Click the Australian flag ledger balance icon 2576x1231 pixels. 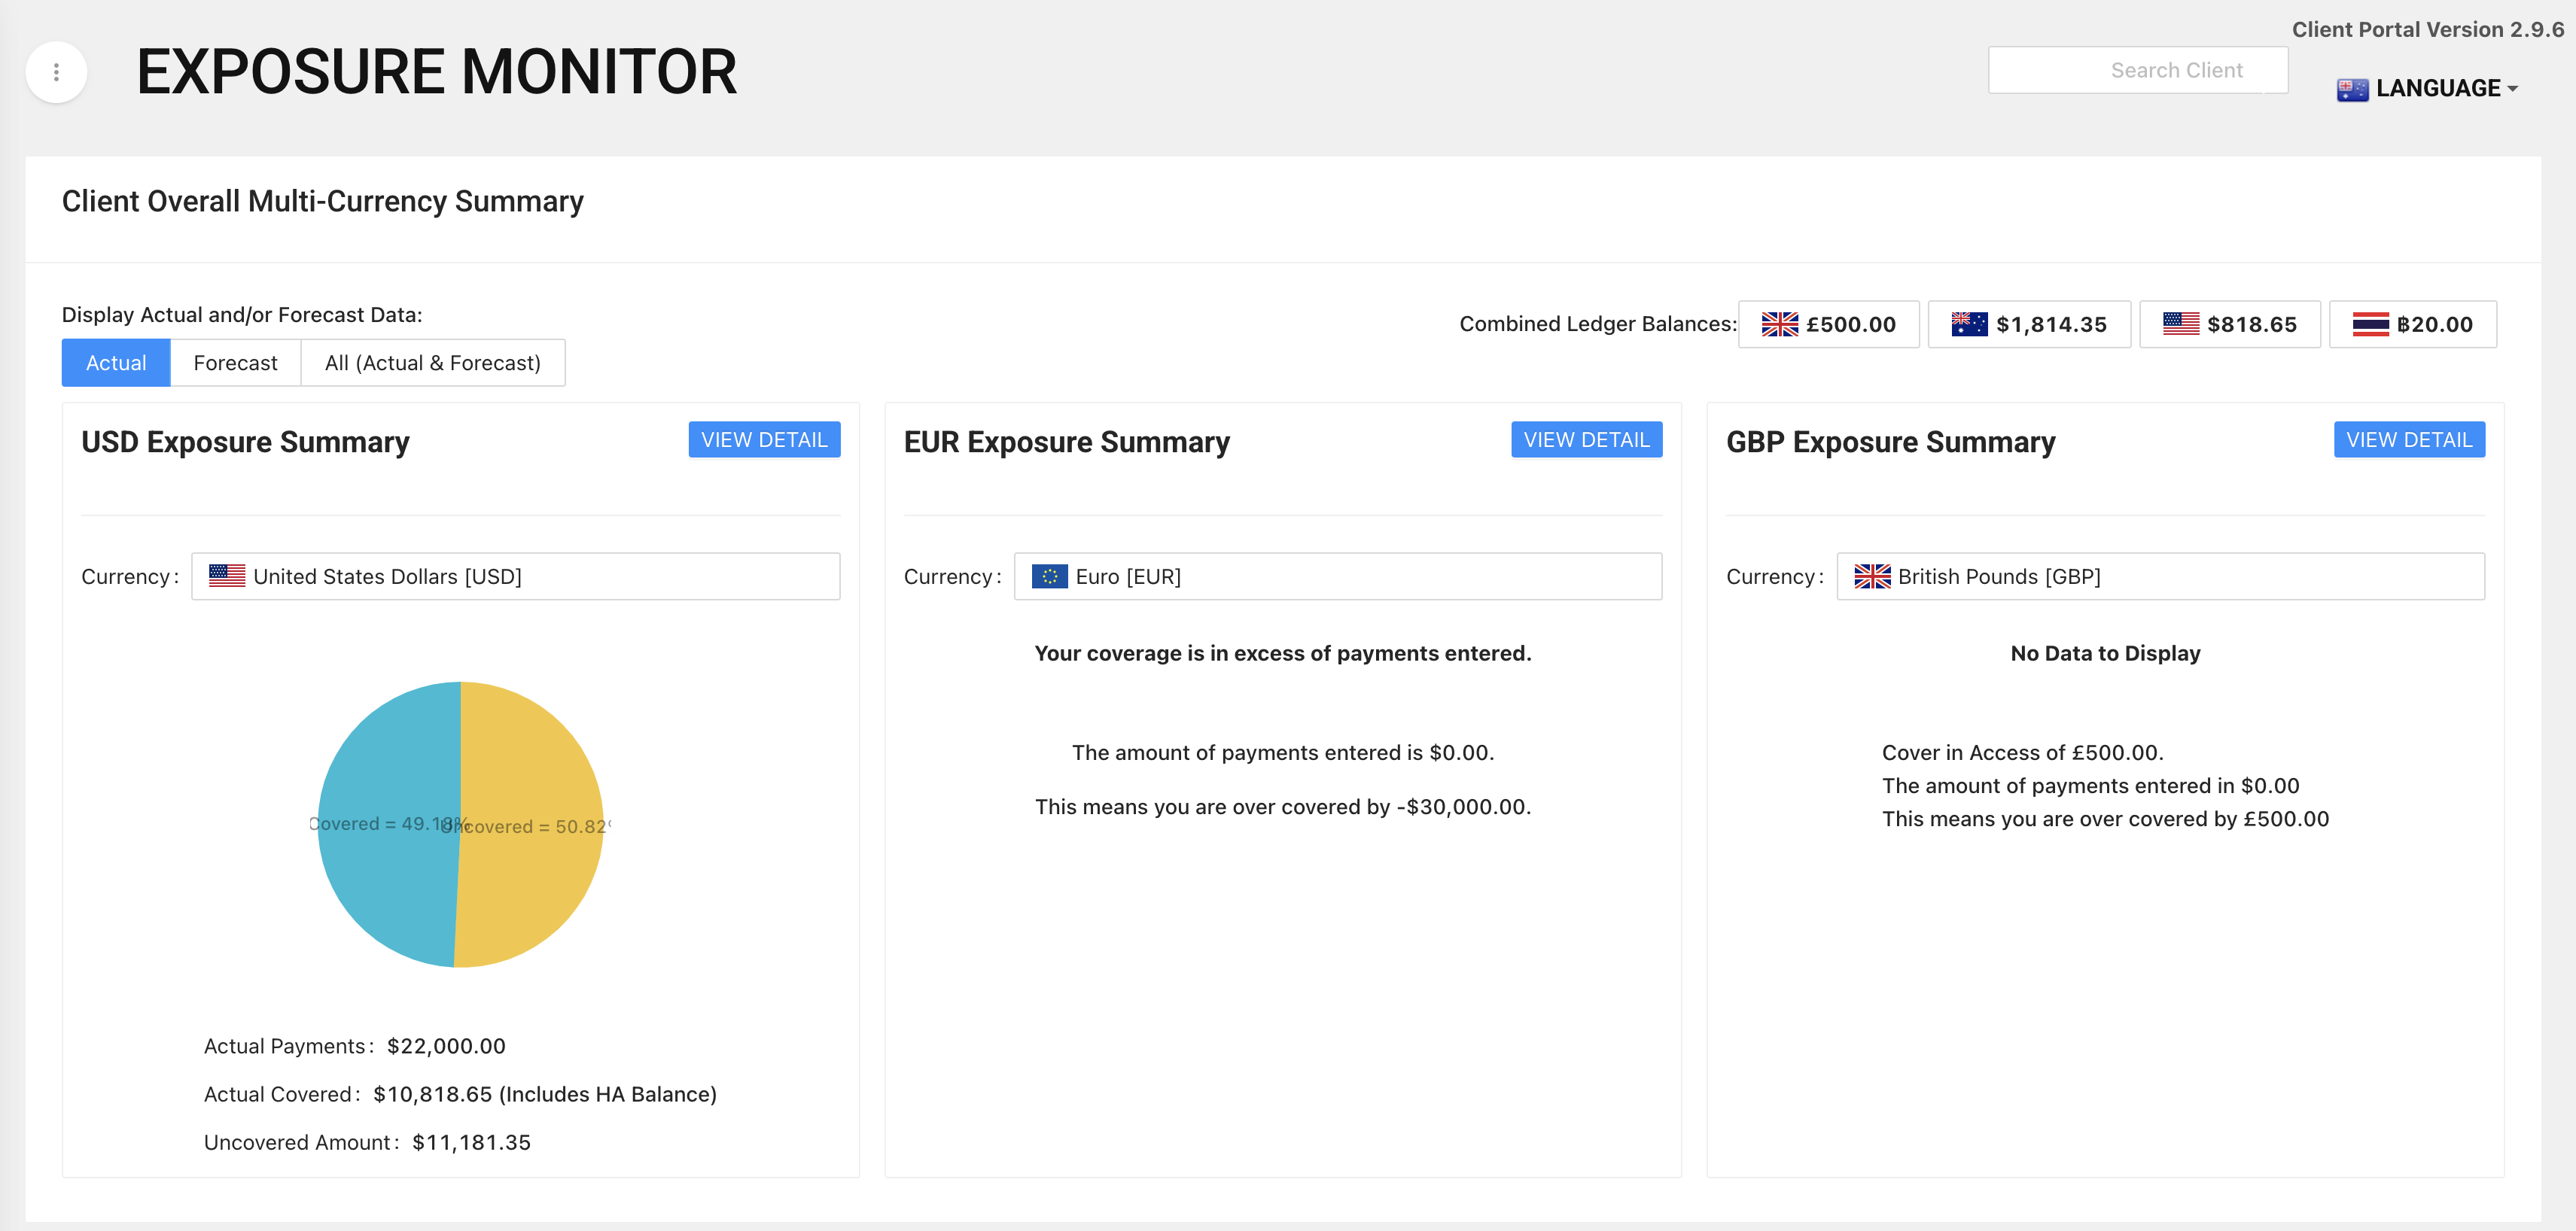(1969, 325)
